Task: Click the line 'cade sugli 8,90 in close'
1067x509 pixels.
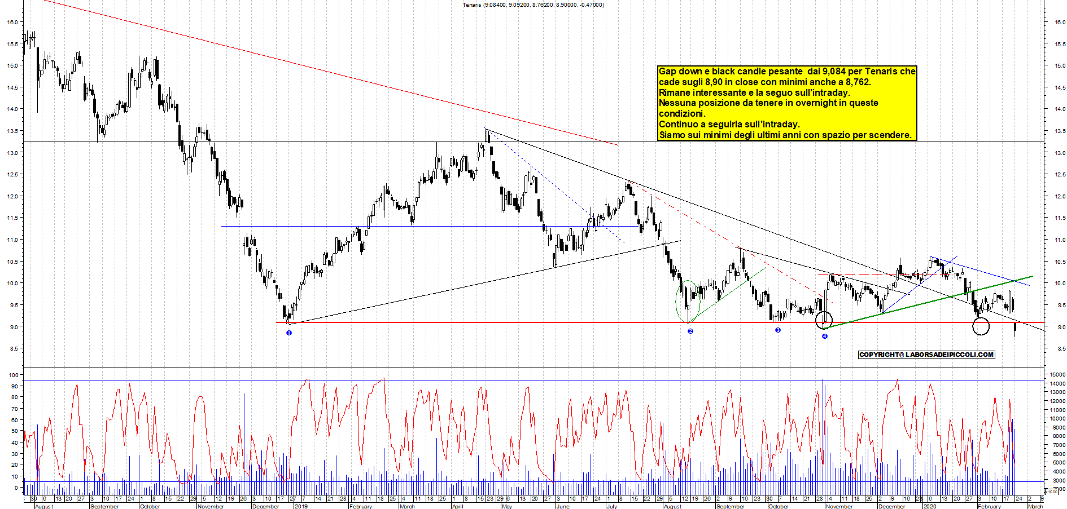Action: click(x=765, y=82)
